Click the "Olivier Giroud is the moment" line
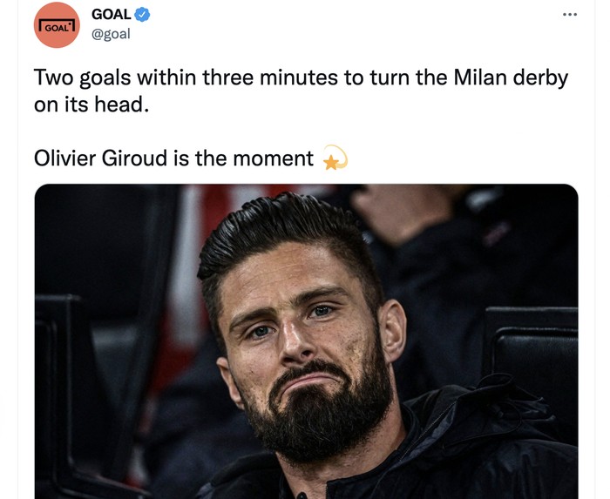Screen dimensions: 610x499 pos(173,158)
